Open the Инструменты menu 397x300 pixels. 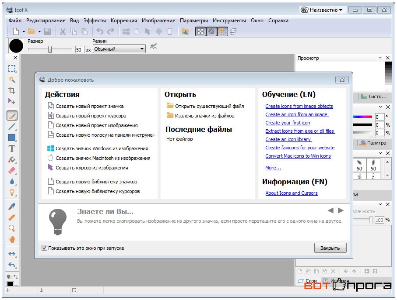coord(229,21)
